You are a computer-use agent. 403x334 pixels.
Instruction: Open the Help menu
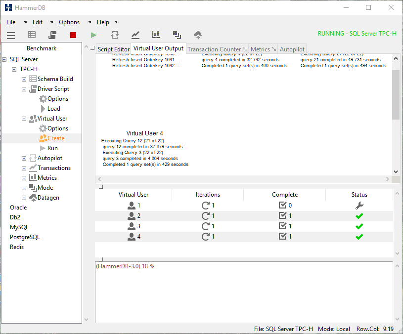coord(103,22)
